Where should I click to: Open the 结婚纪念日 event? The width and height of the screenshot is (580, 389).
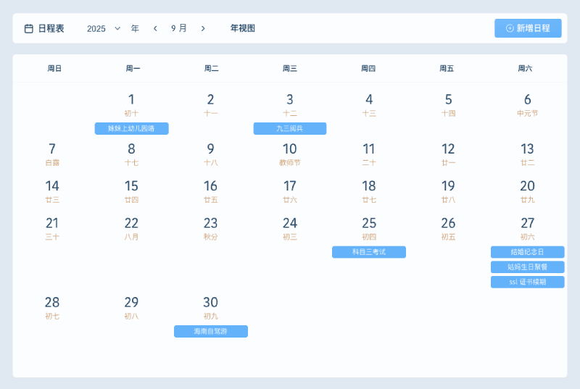[527, 252]
